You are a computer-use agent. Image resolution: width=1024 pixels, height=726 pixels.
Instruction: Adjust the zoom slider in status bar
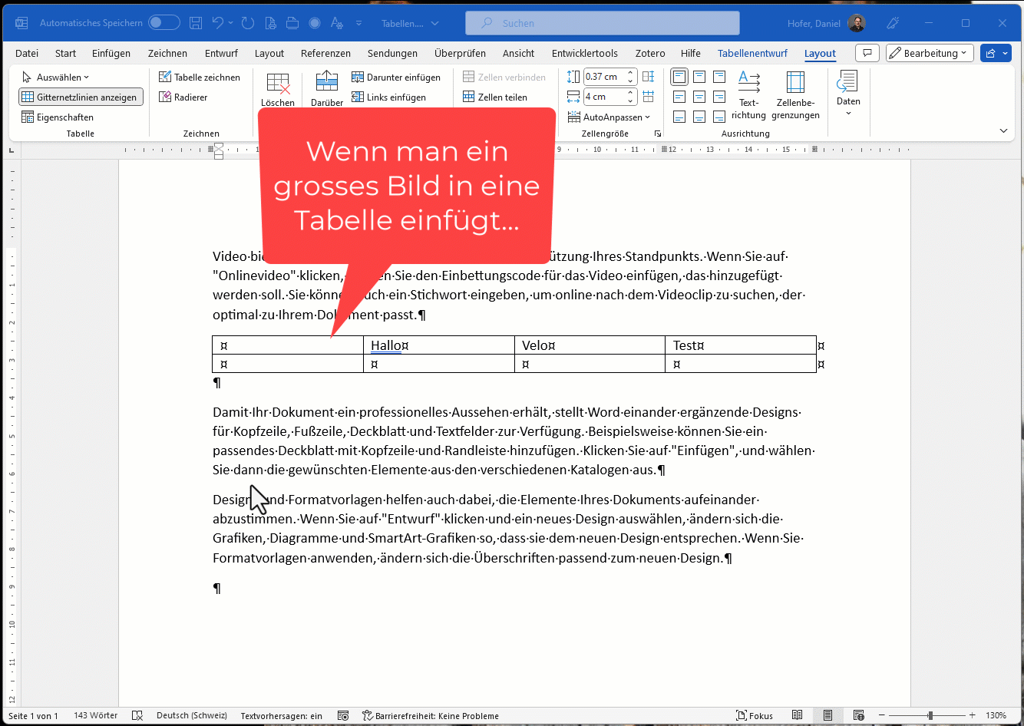tap(930, 715)
